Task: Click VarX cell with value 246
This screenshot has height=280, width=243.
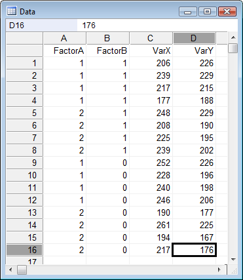Action: click(151, 200)
